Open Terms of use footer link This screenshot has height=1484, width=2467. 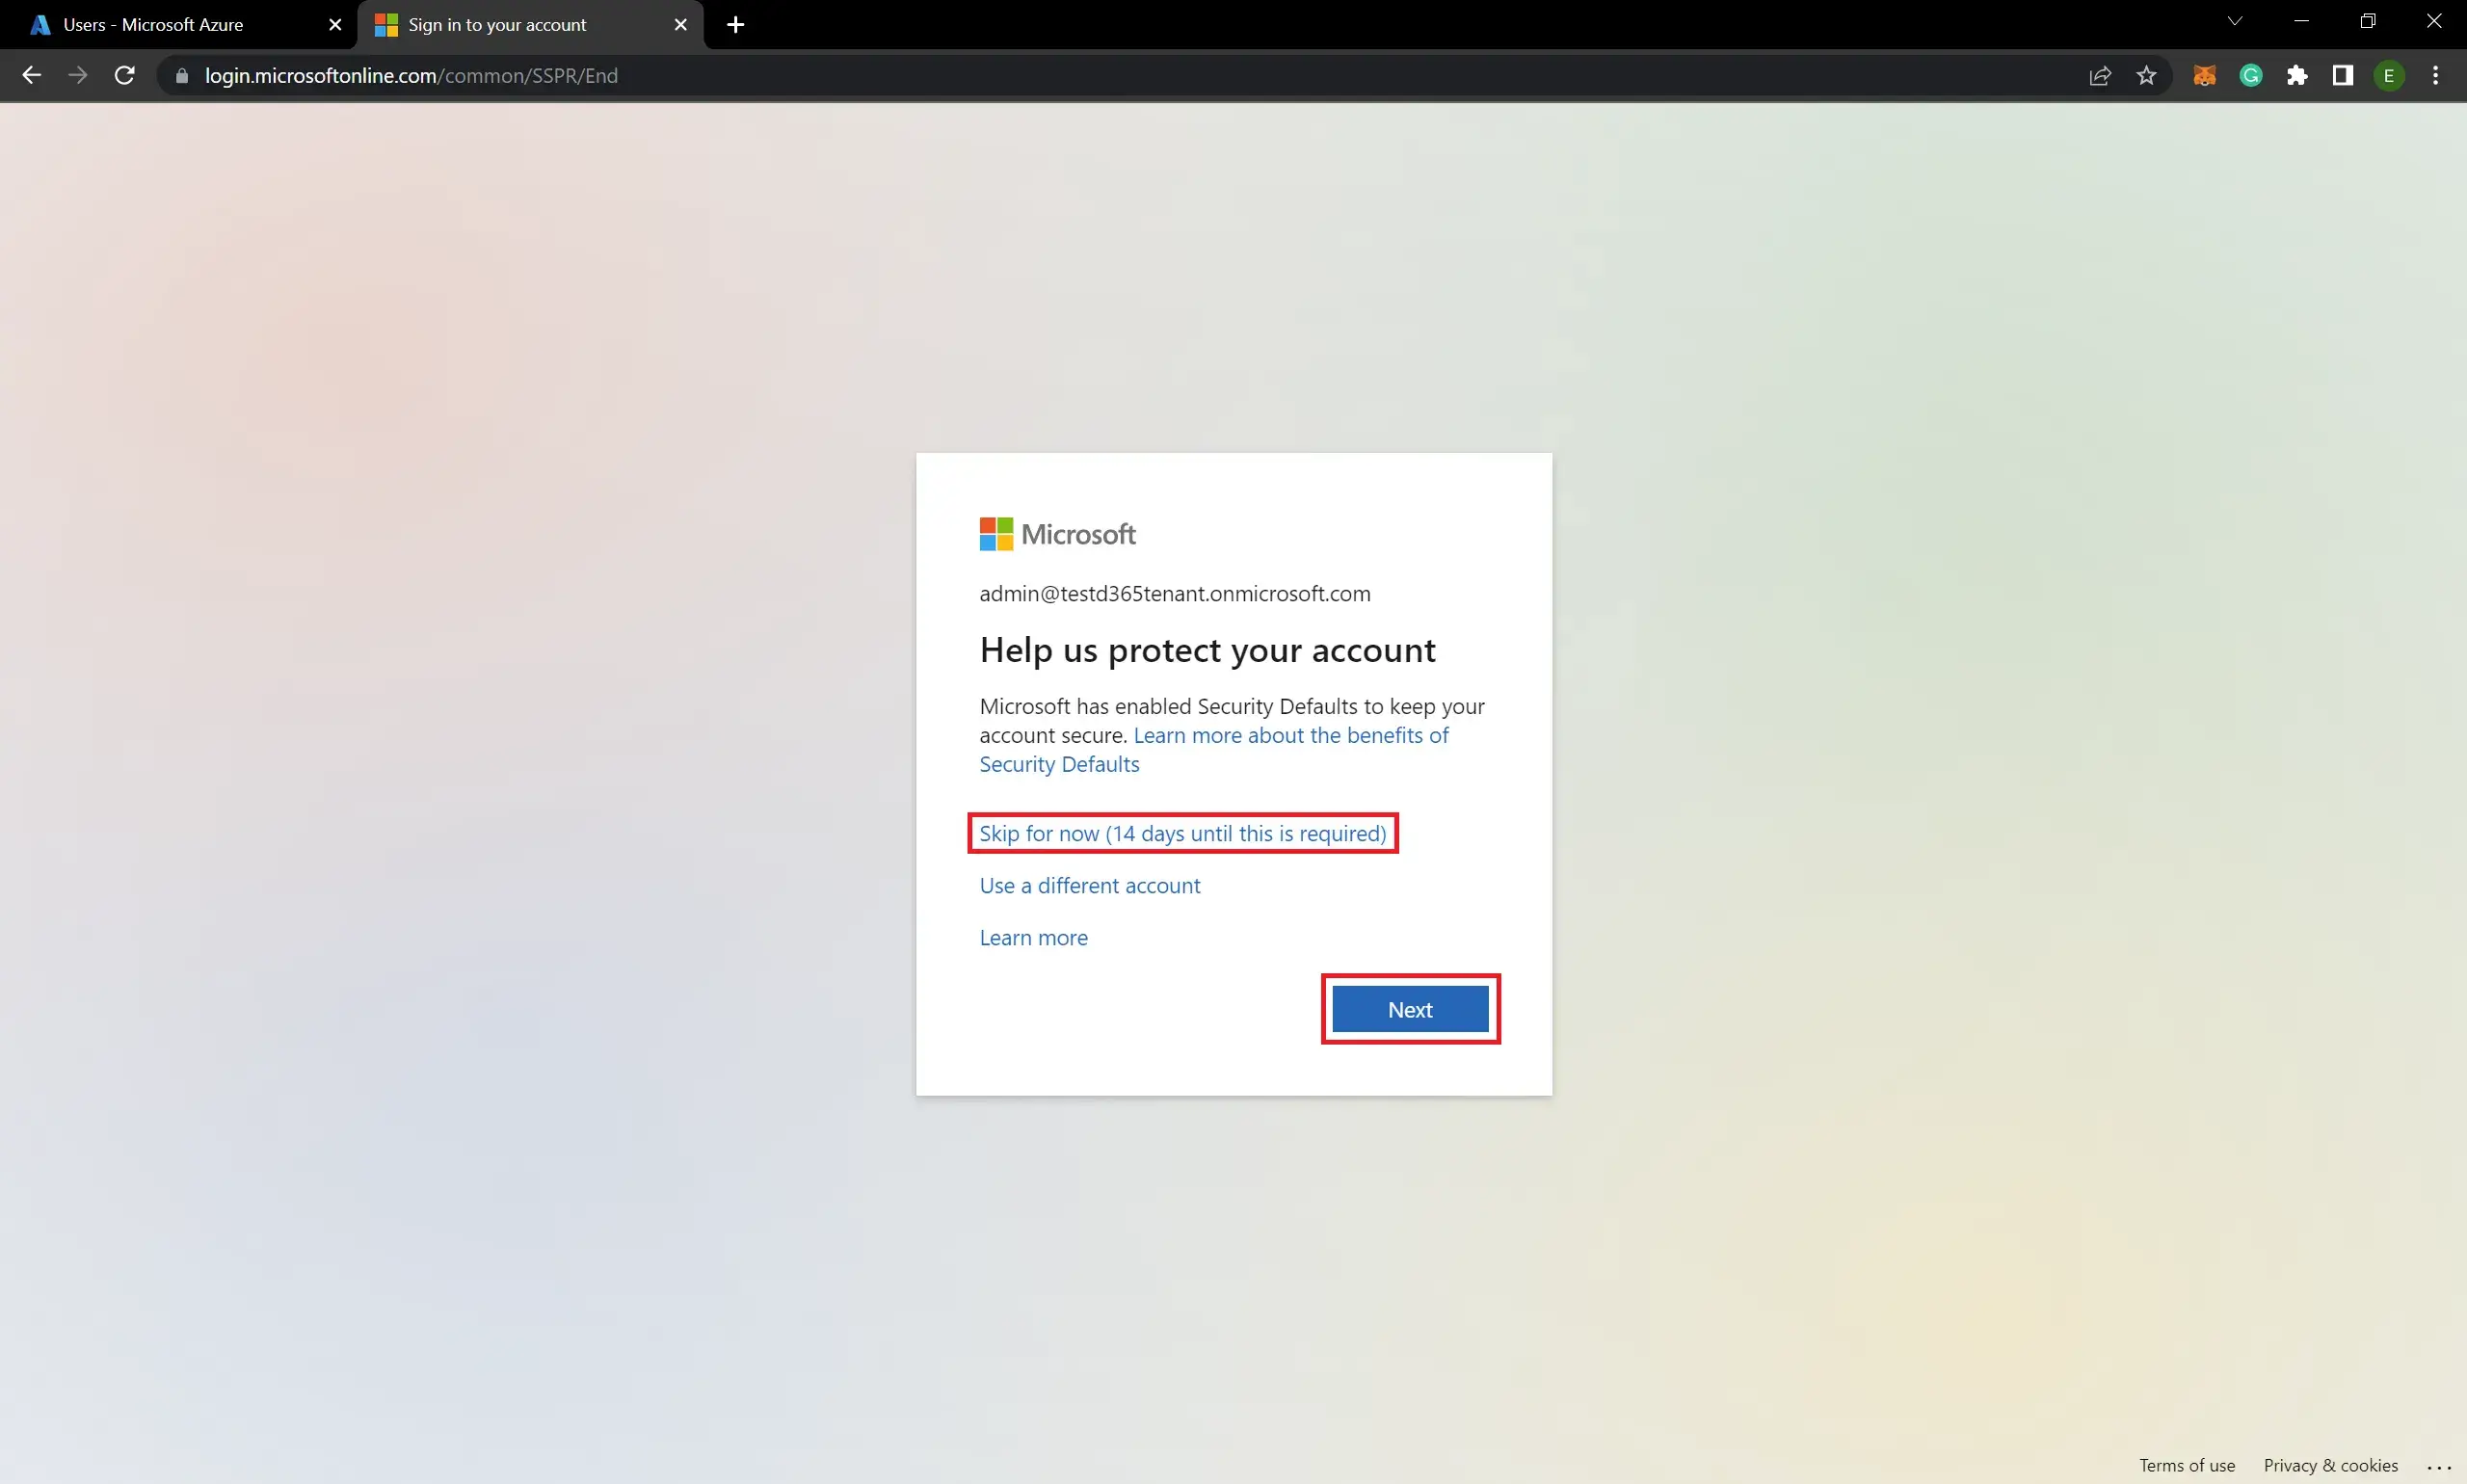(2187, 1465)
